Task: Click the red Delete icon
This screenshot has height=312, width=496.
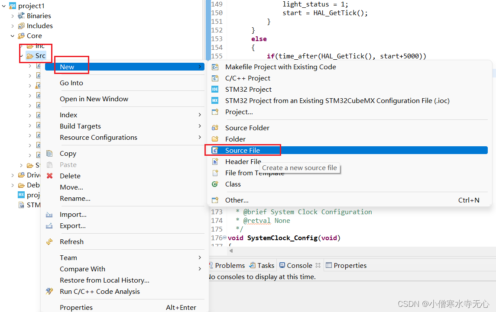Action: (50, 176)
